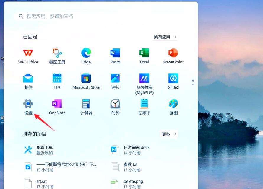Image resolution: width=263 pixels, height=189 pixels.
Task: Click the 更多 (More) button
Action: [169, 134]
